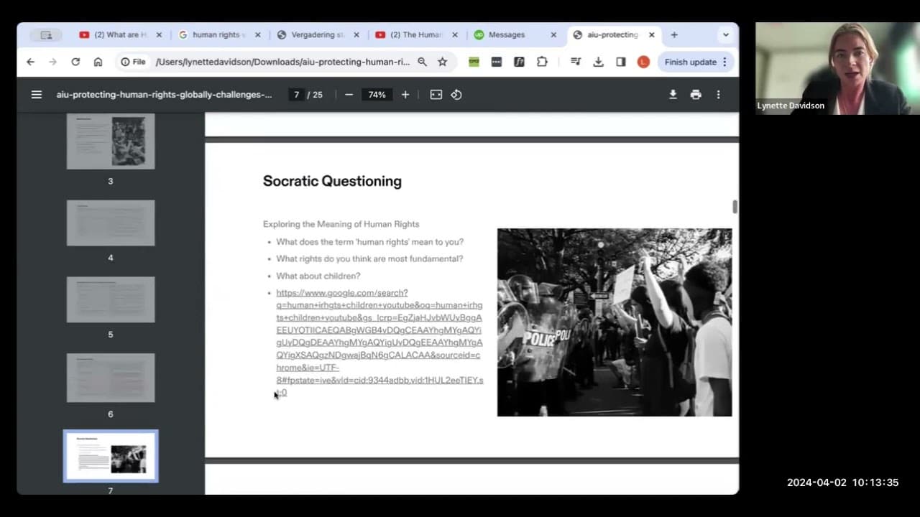Select page 5 thumbnail

click(111, 299)
